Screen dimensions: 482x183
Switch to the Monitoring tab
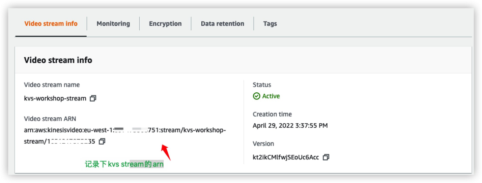113,24
